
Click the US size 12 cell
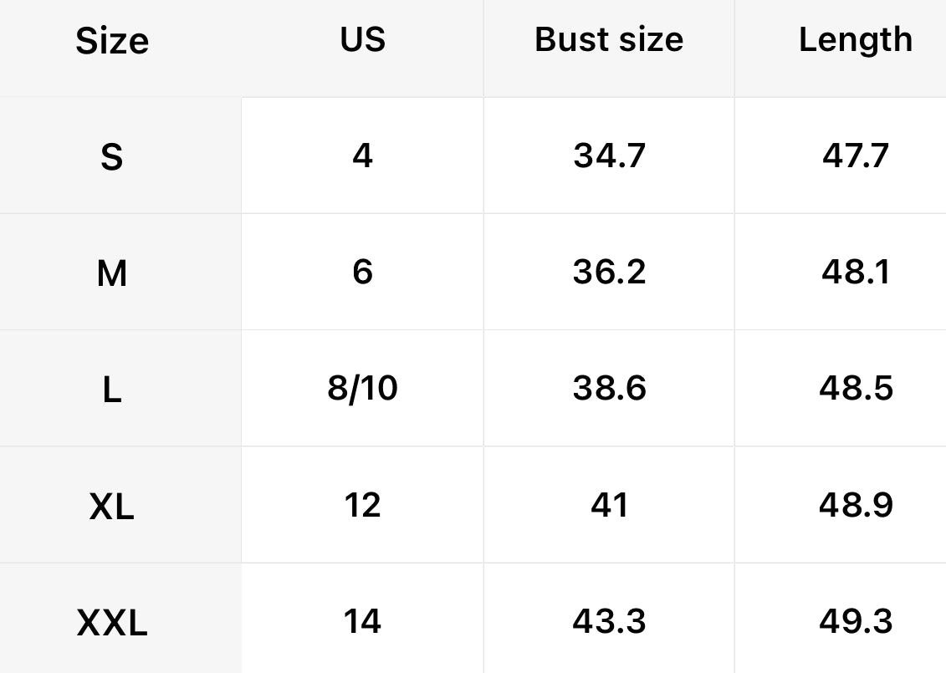(362, 505)
